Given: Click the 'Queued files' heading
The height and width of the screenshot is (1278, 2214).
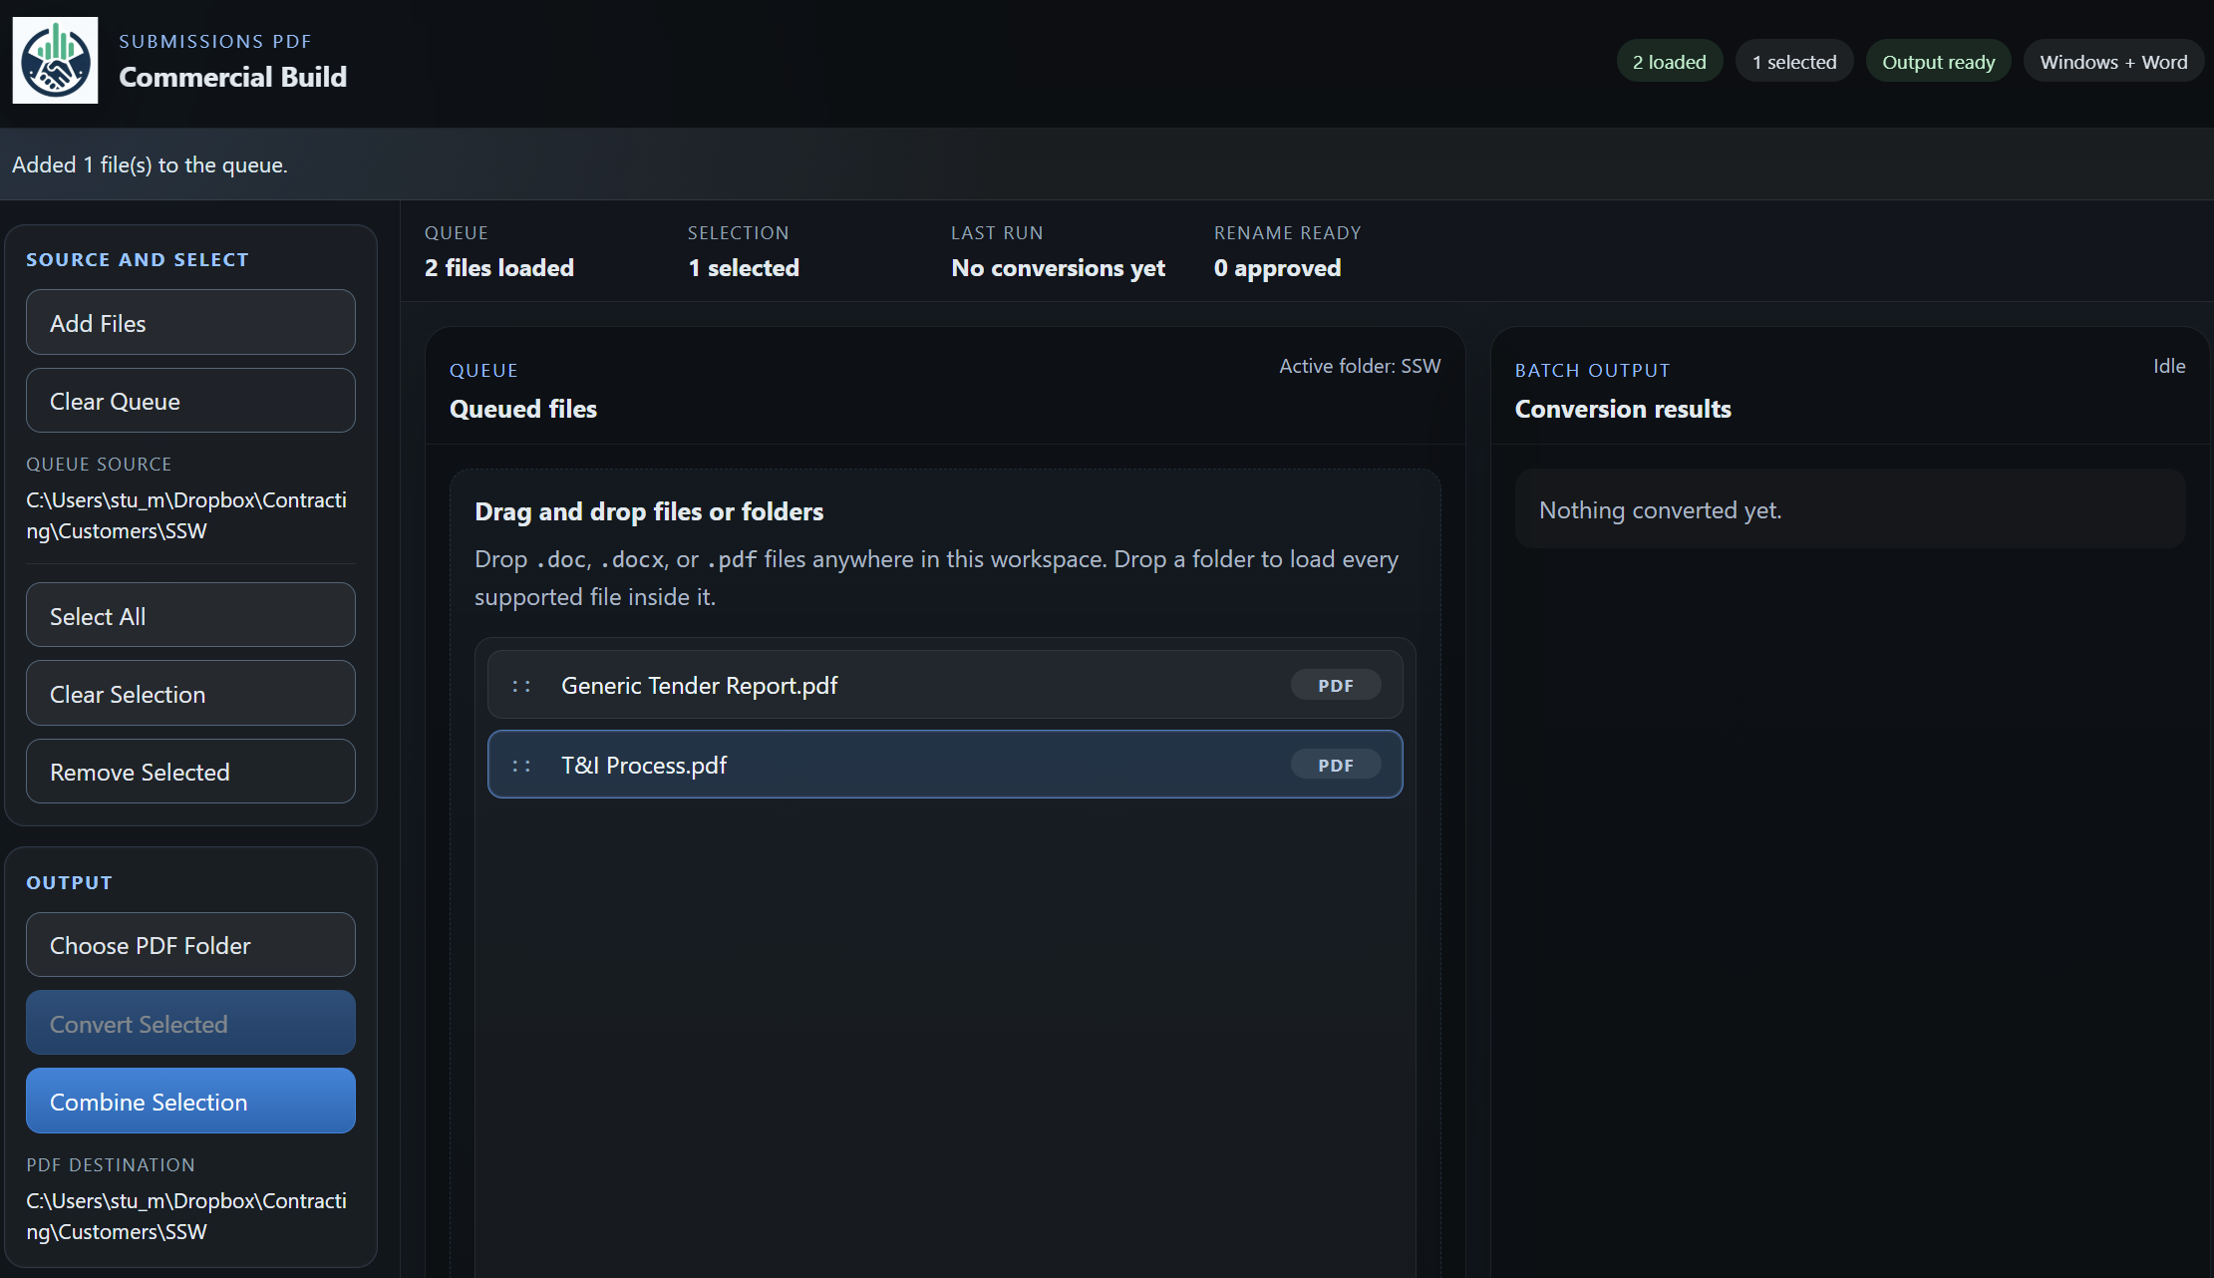Looking at the screenshot, I should point(523,409).
